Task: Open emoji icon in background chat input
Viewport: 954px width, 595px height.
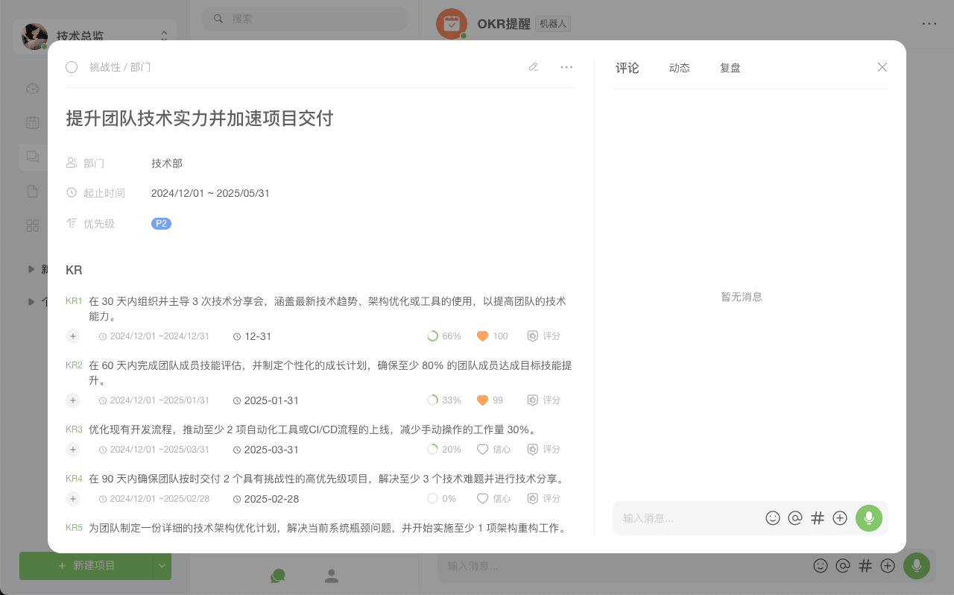Action: 821,566
